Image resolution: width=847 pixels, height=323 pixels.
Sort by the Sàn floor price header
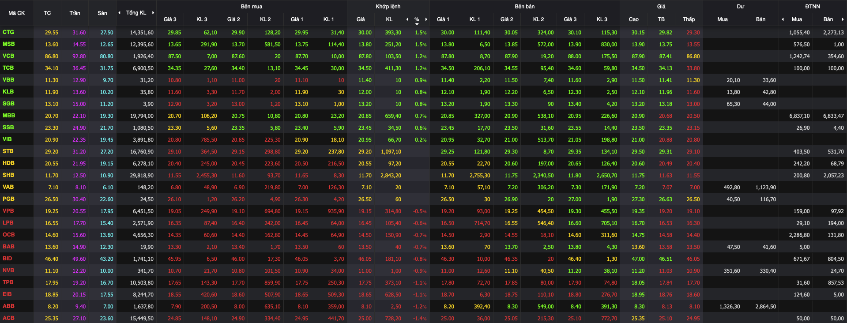pos(102,13)
